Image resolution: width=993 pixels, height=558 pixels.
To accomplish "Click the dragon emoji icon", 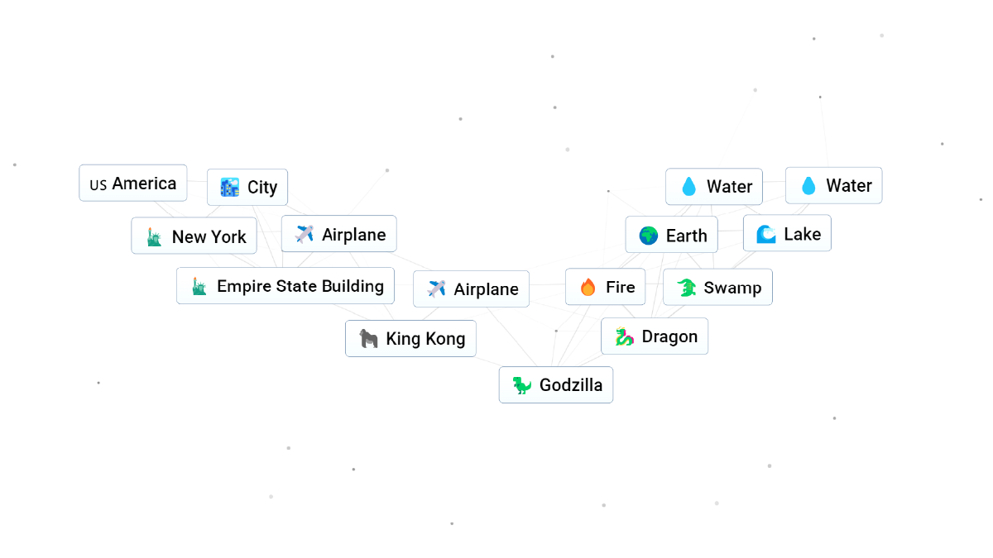I will pyautogui.click(x=624, y=336).
